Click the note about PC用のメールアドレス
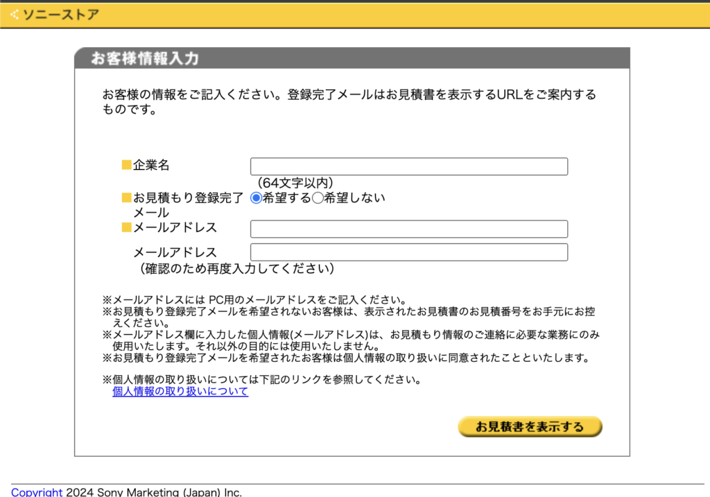 254,300
